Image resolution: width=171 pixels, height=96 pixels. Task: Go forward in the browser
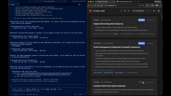(x=92, y=5)
